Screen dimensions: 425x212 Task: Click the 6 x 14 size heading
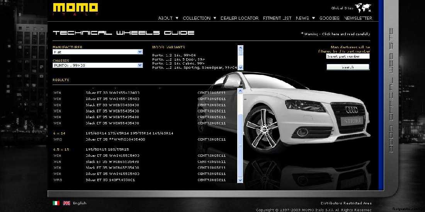pos(59,133)
